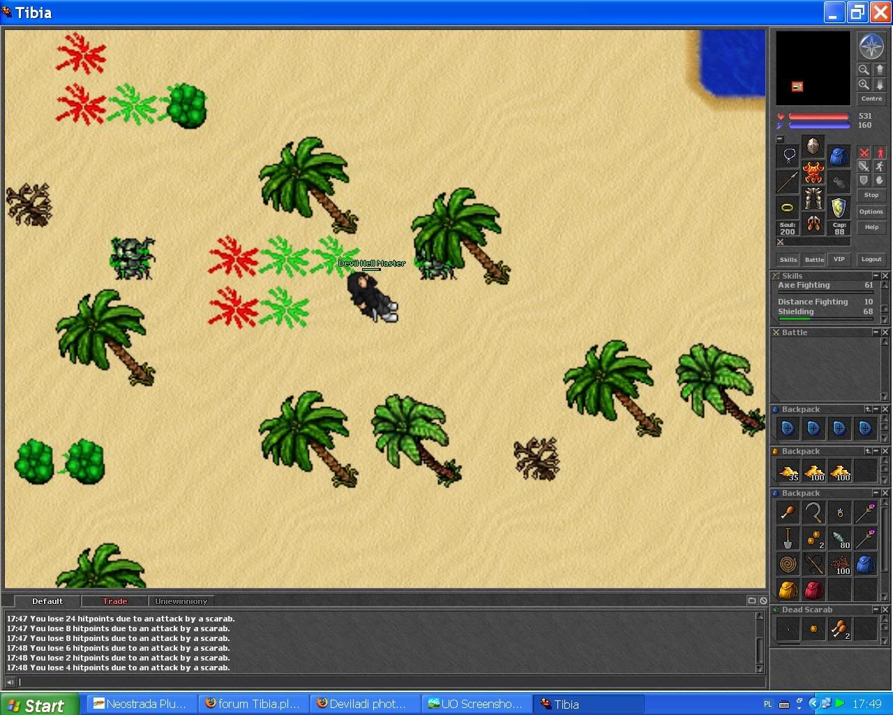Open the Options dialog
This screenshot has height=715, width=893.
click(871, 212)
